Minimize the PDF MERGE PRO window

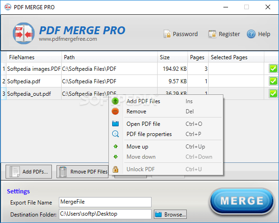pos(226,7)
